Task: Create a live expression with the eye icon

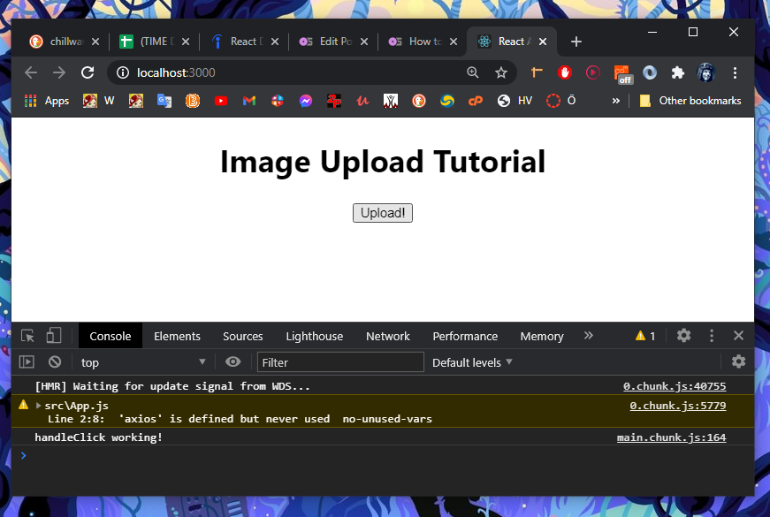Action: pyautogui.click(x=233, y=361)
